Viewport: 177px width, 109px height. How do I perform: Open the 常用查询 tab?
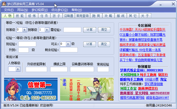coord(83,16)
